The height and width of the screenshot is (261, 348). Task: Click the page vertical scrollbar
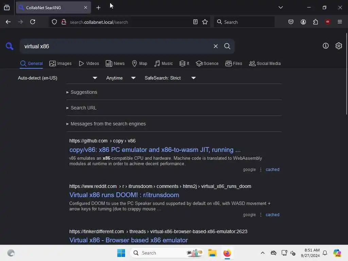coord(346,73)
